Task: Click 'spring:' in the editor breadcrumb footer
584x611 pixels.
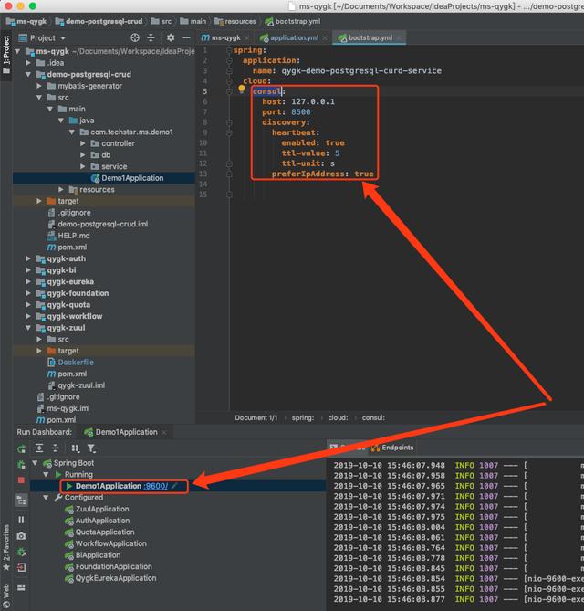Action: tap(303, 417)
